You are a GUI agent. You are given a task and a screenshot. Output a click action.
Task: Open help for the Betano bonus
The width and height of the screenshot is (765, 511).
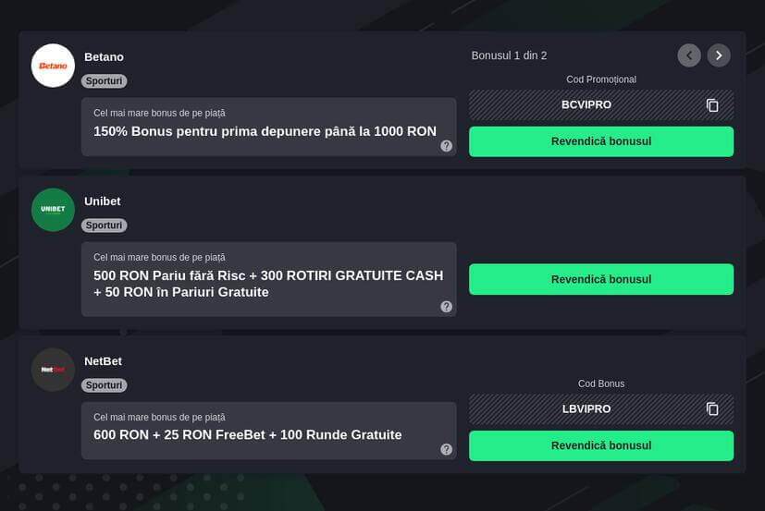point(446,146)
